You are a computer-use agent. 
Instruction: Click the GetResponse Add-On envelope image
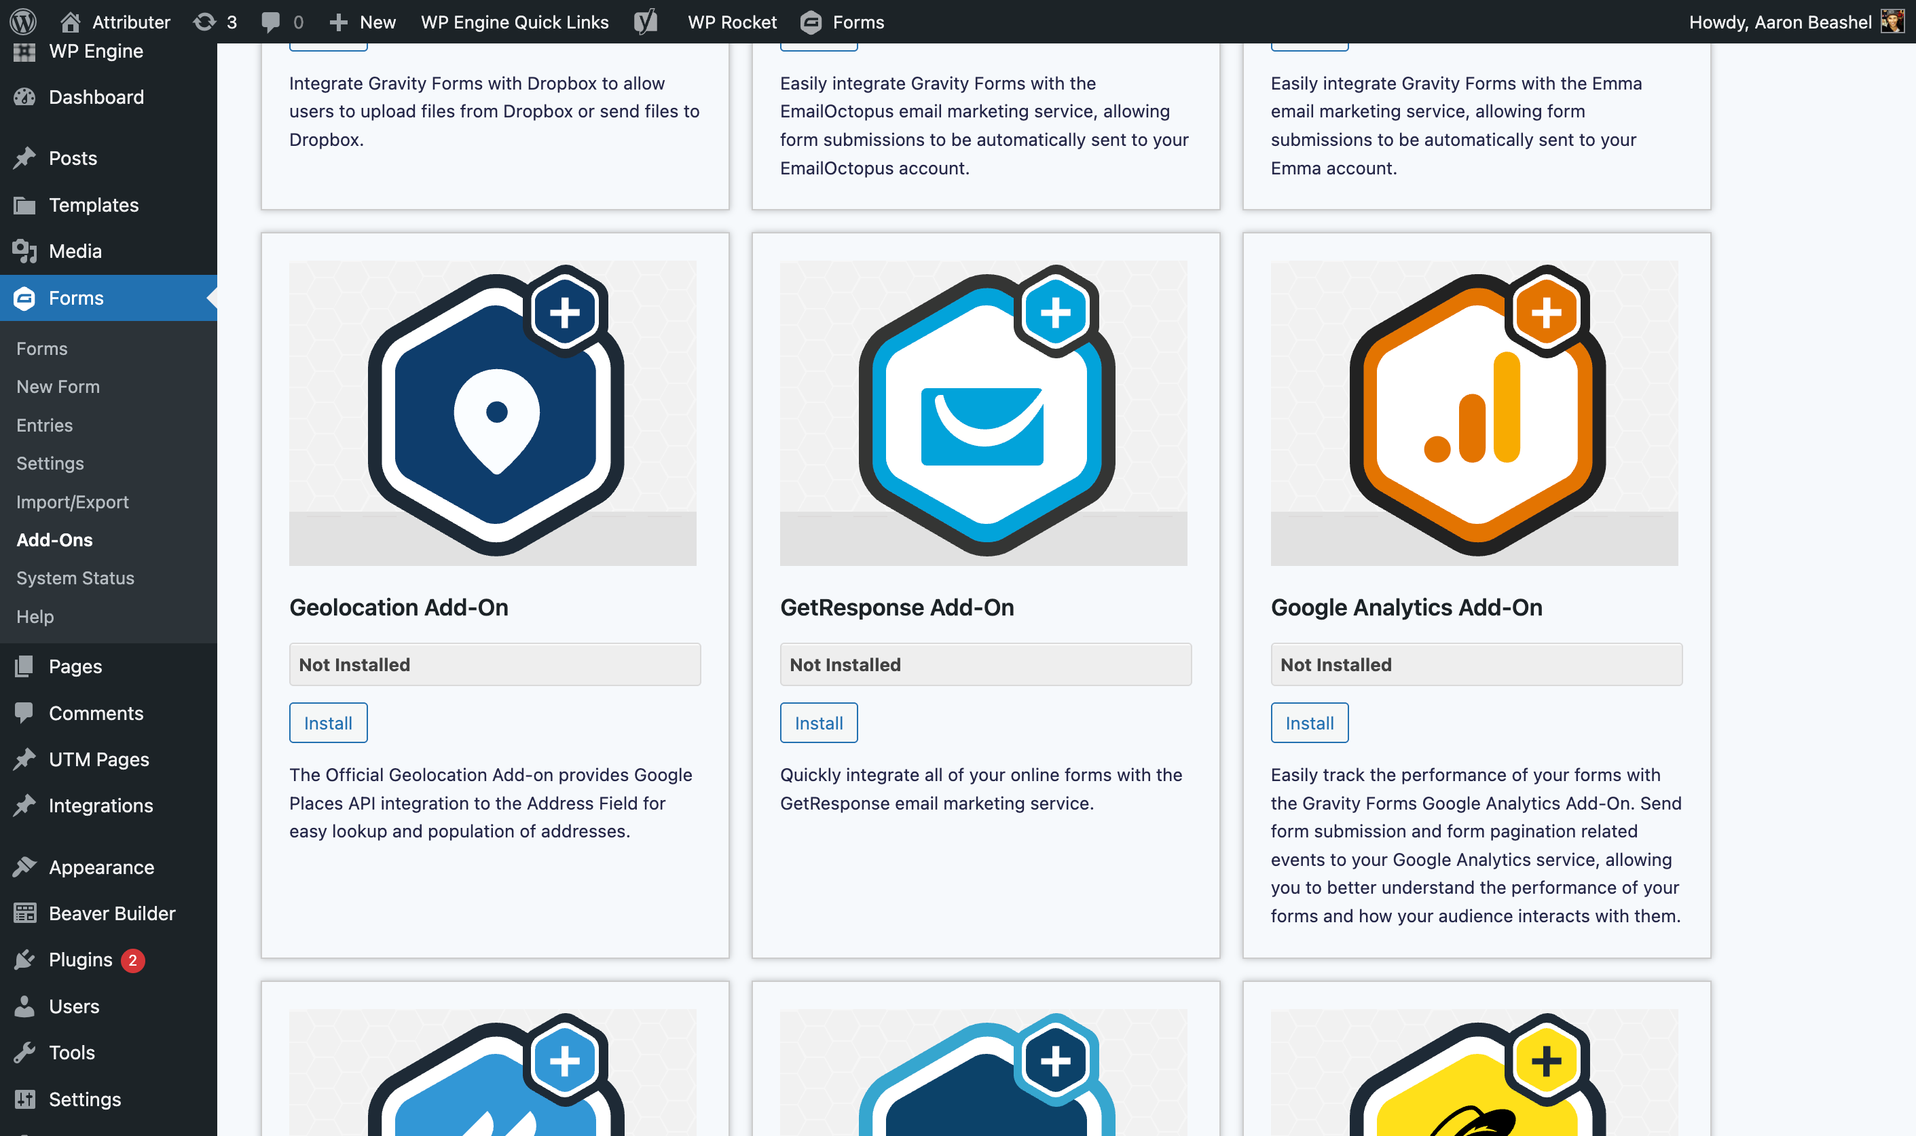984,413
